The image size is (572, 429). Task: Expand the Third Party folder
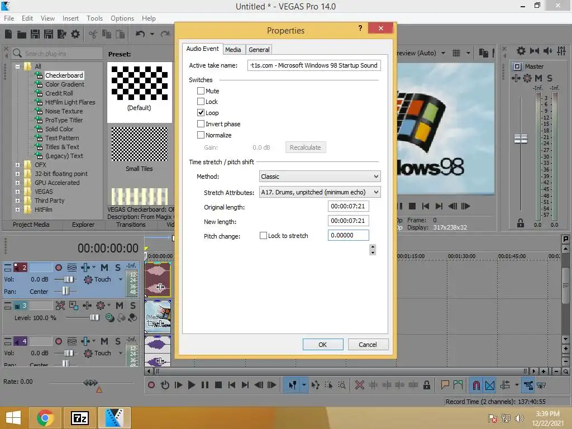[17, 201]
